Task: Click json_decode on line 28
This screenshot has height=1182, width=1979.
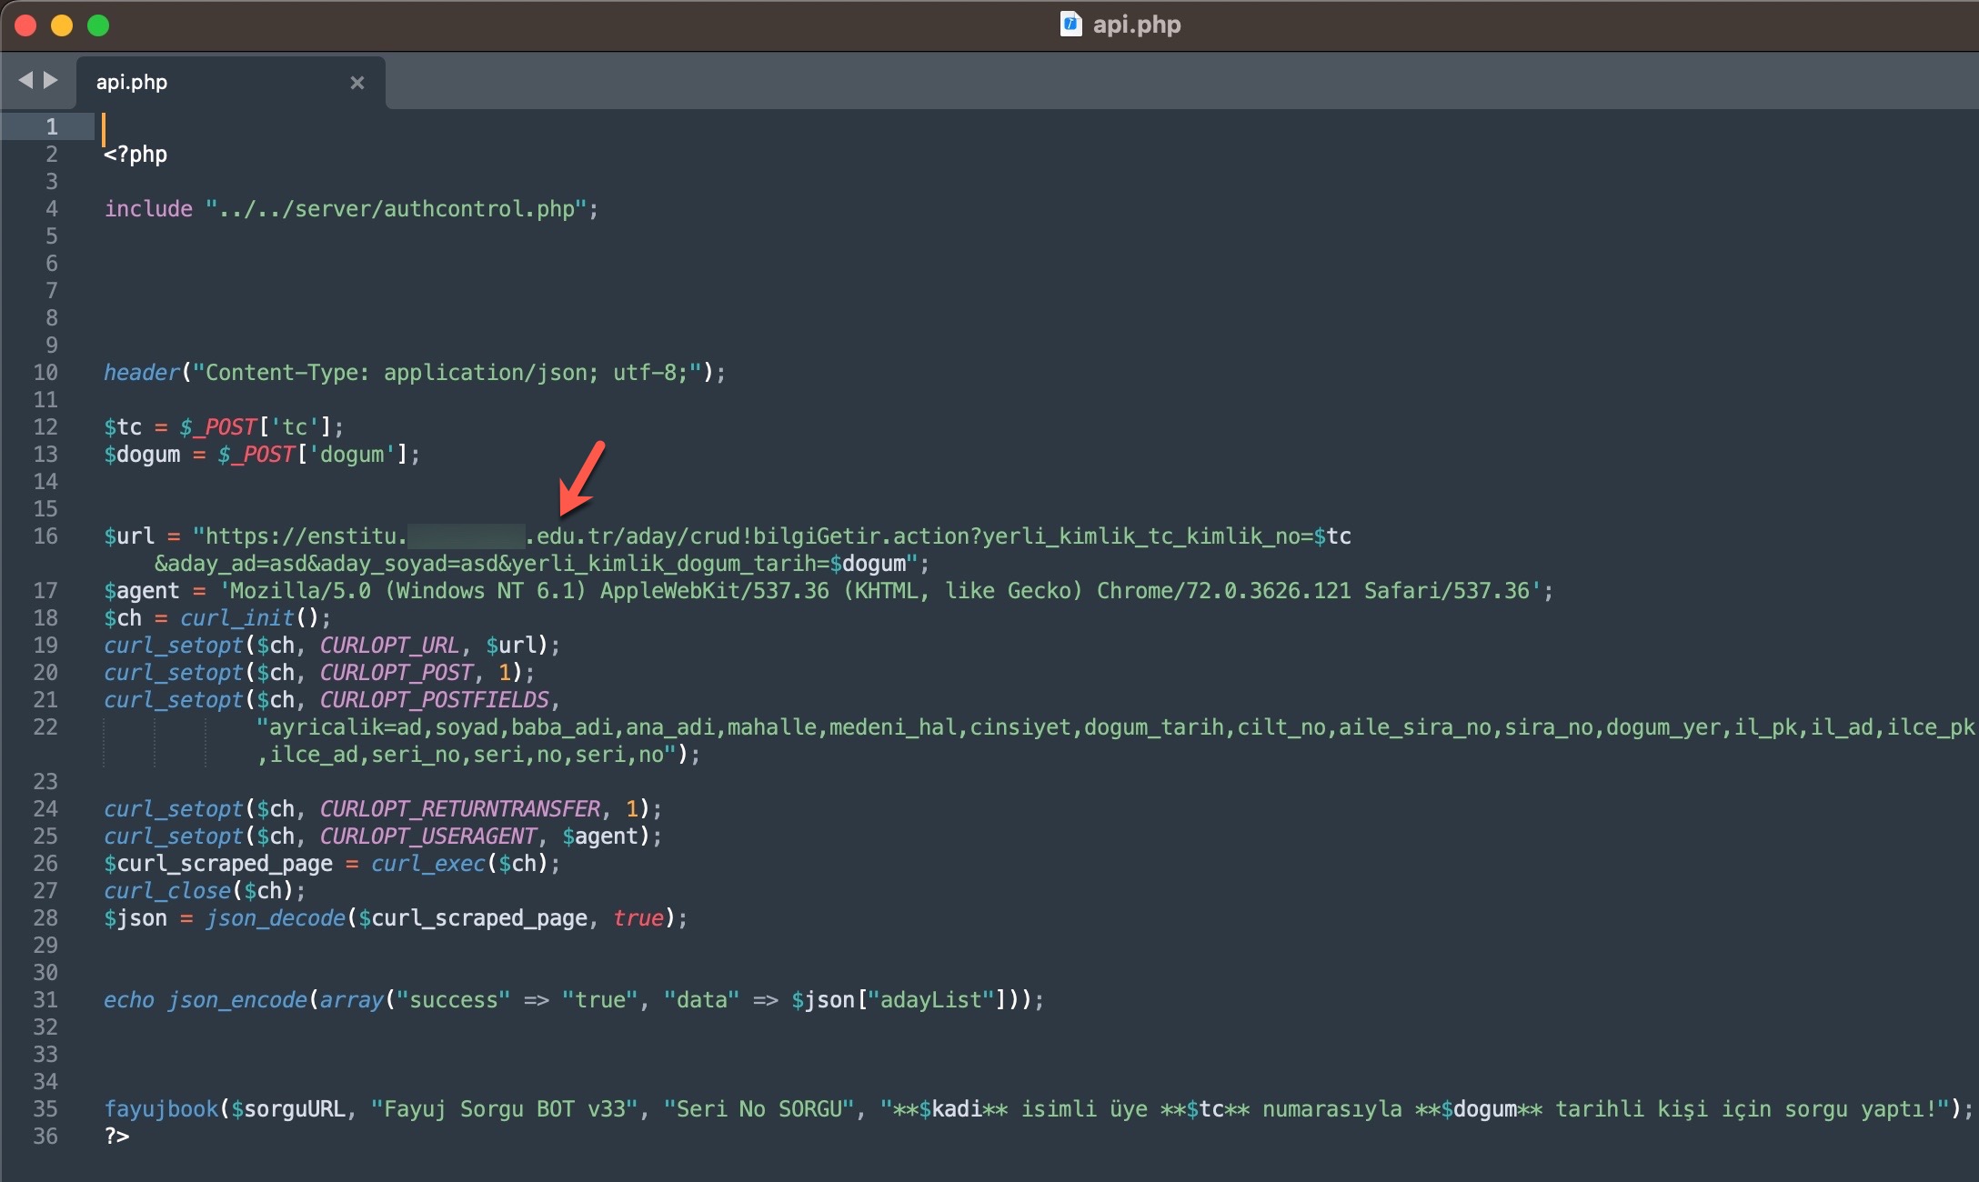Action: click(276, 918)
